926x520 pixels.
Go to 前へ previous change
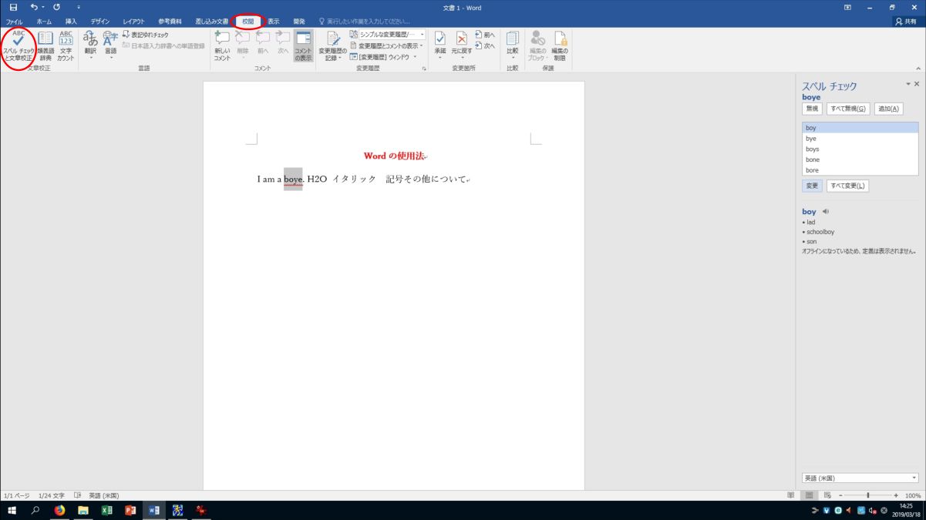click(485, 35)
